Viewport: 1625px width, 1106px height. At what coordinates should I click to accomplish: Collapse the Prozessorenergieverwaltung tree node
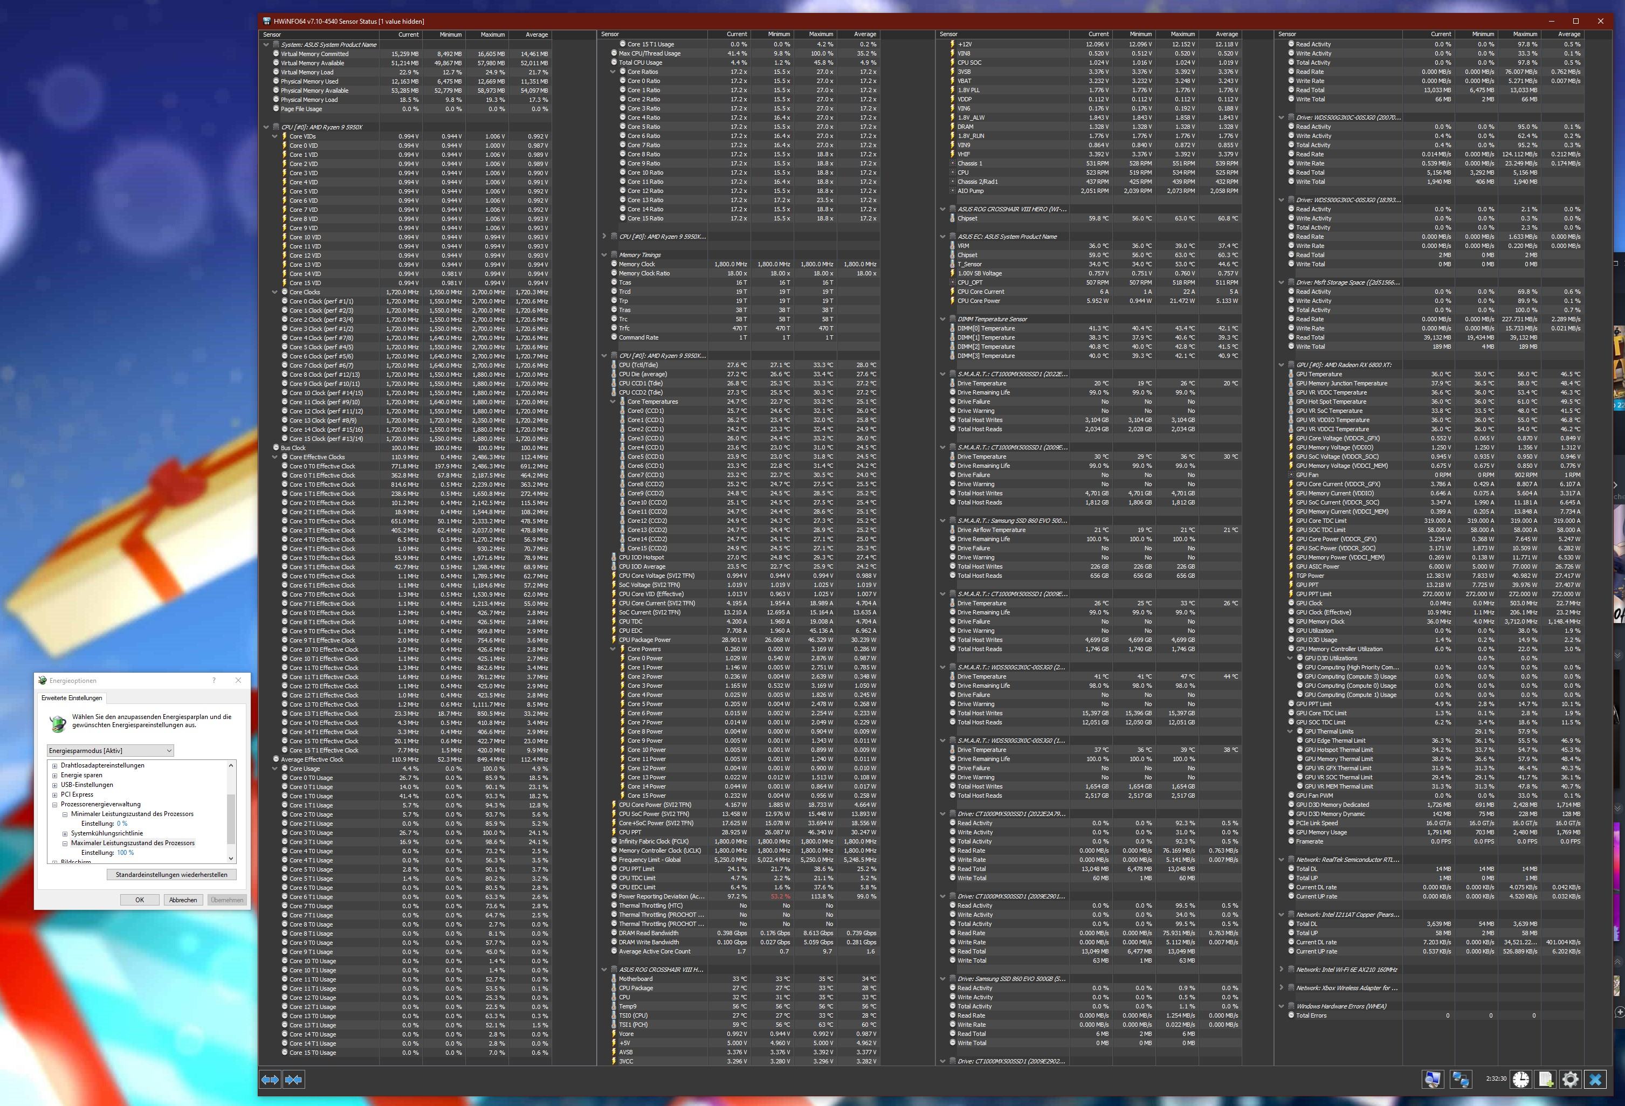pos(54,805)
